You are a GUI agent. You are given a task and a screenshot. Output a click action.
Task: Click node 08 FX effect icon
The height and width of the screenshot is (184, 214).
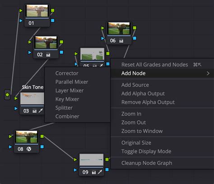point(29,149)
